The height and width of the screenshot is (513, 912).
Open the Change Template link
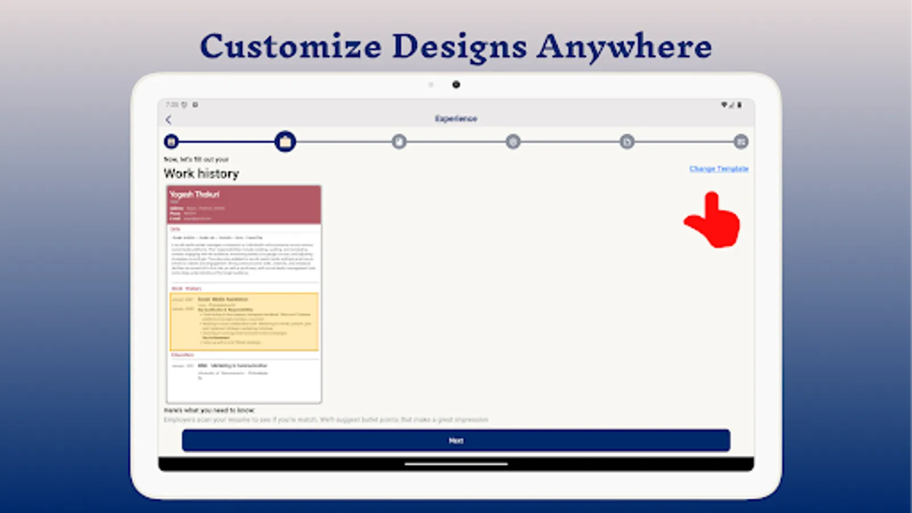tap(718, 169)
